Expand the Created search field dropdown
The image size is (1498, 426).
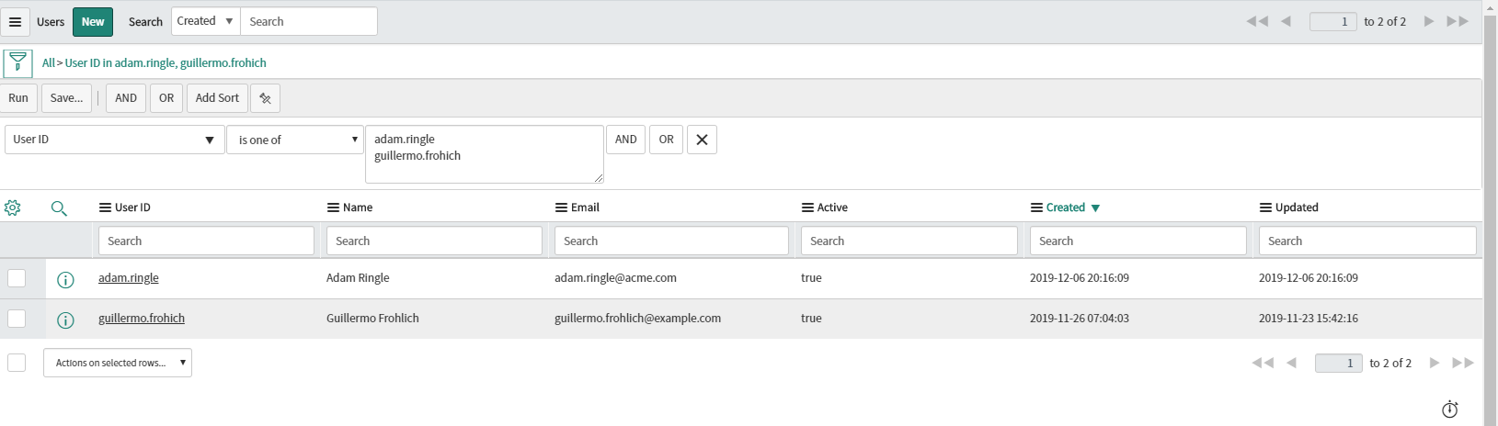(206, 21)
